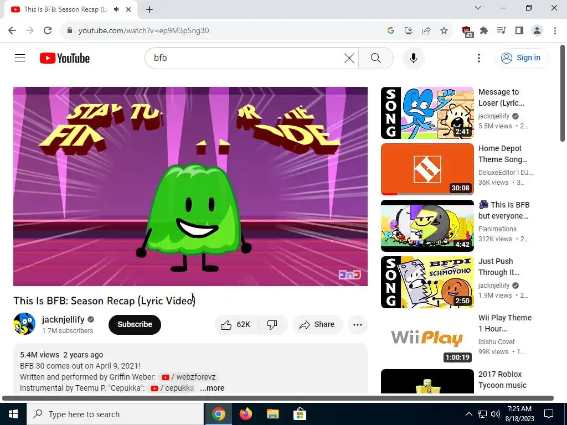
Task: Open the Flanimations channel name
Action: point(497,229)
